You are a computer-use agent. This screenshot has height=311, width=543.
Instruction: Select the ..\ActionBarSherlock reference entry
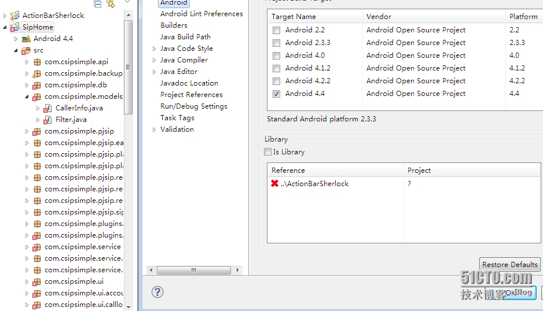[x=314, y=184]
